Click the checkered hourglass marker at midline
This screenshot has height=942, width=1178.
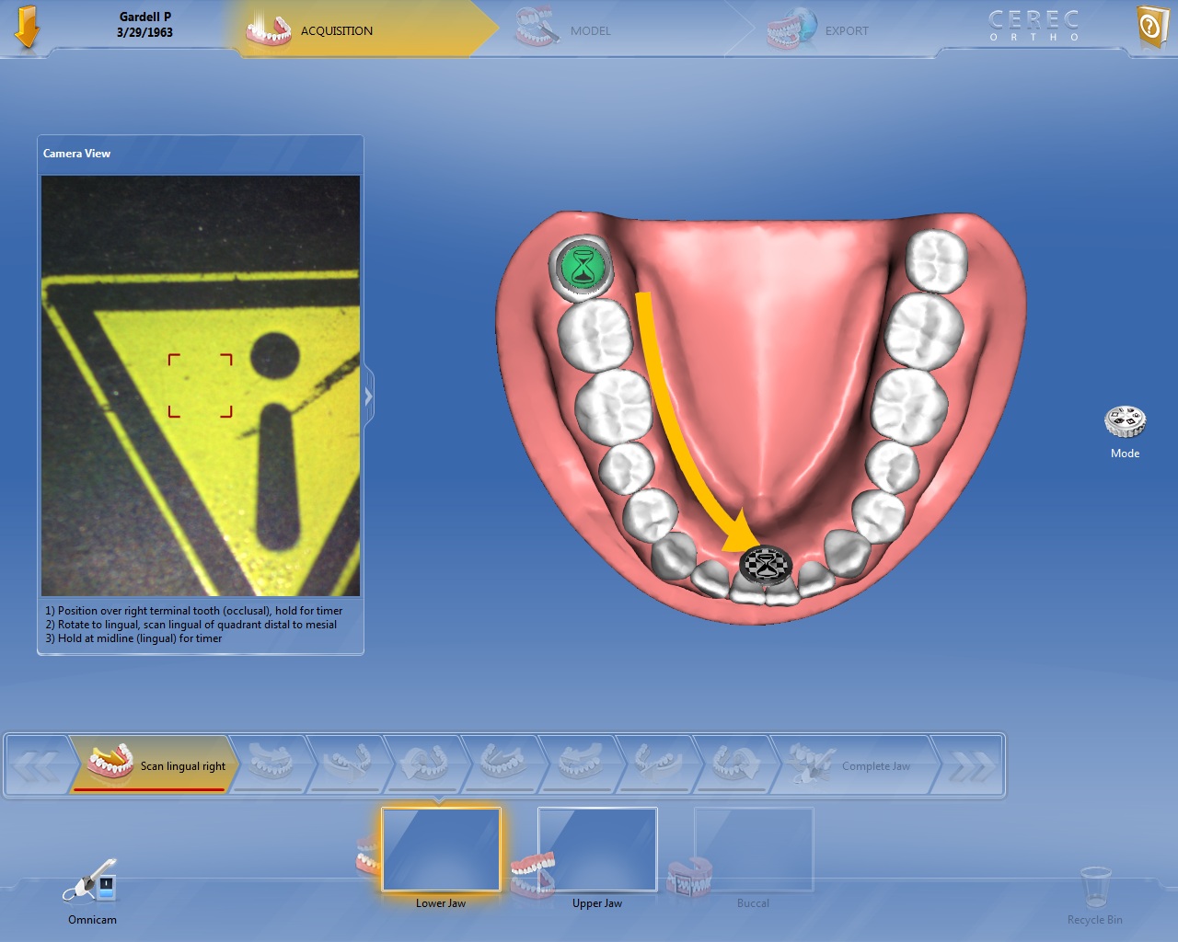[x=767, y=565]
